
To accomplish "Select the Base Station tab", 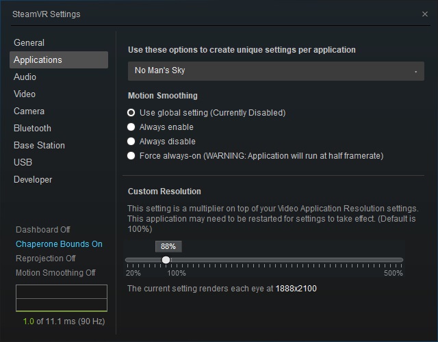I will tap(39, 145).
